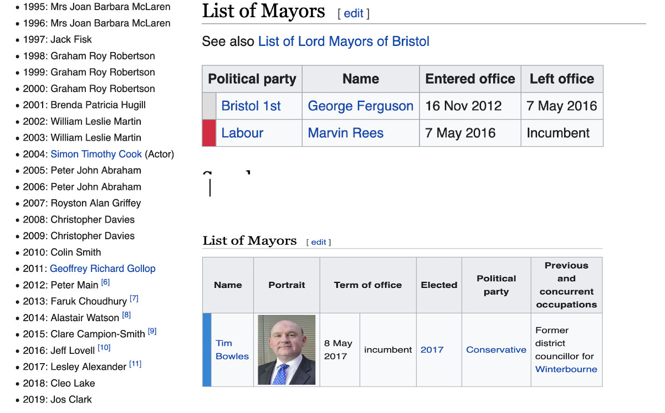This screenshot has height=413, width=665.
Task: Open the Bristol 1st party link
Action: point(251,106)
